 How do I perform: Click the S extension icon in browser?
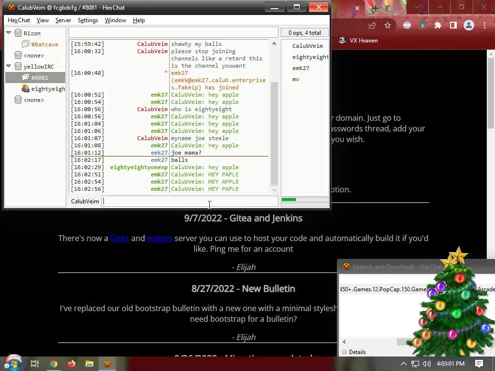pyautogui.click(x=422, y=26)
